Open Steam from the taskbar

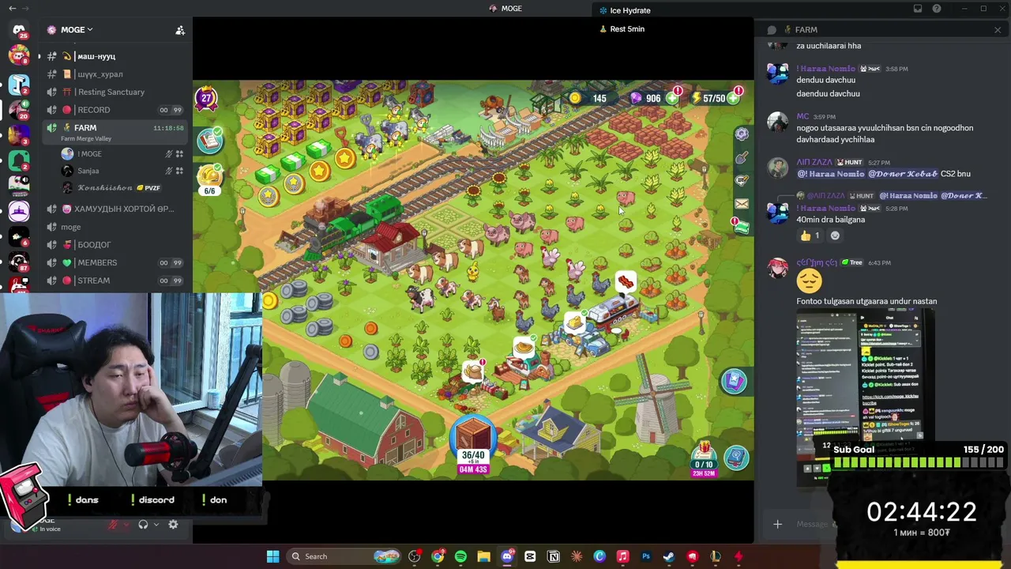click(669, 556)
